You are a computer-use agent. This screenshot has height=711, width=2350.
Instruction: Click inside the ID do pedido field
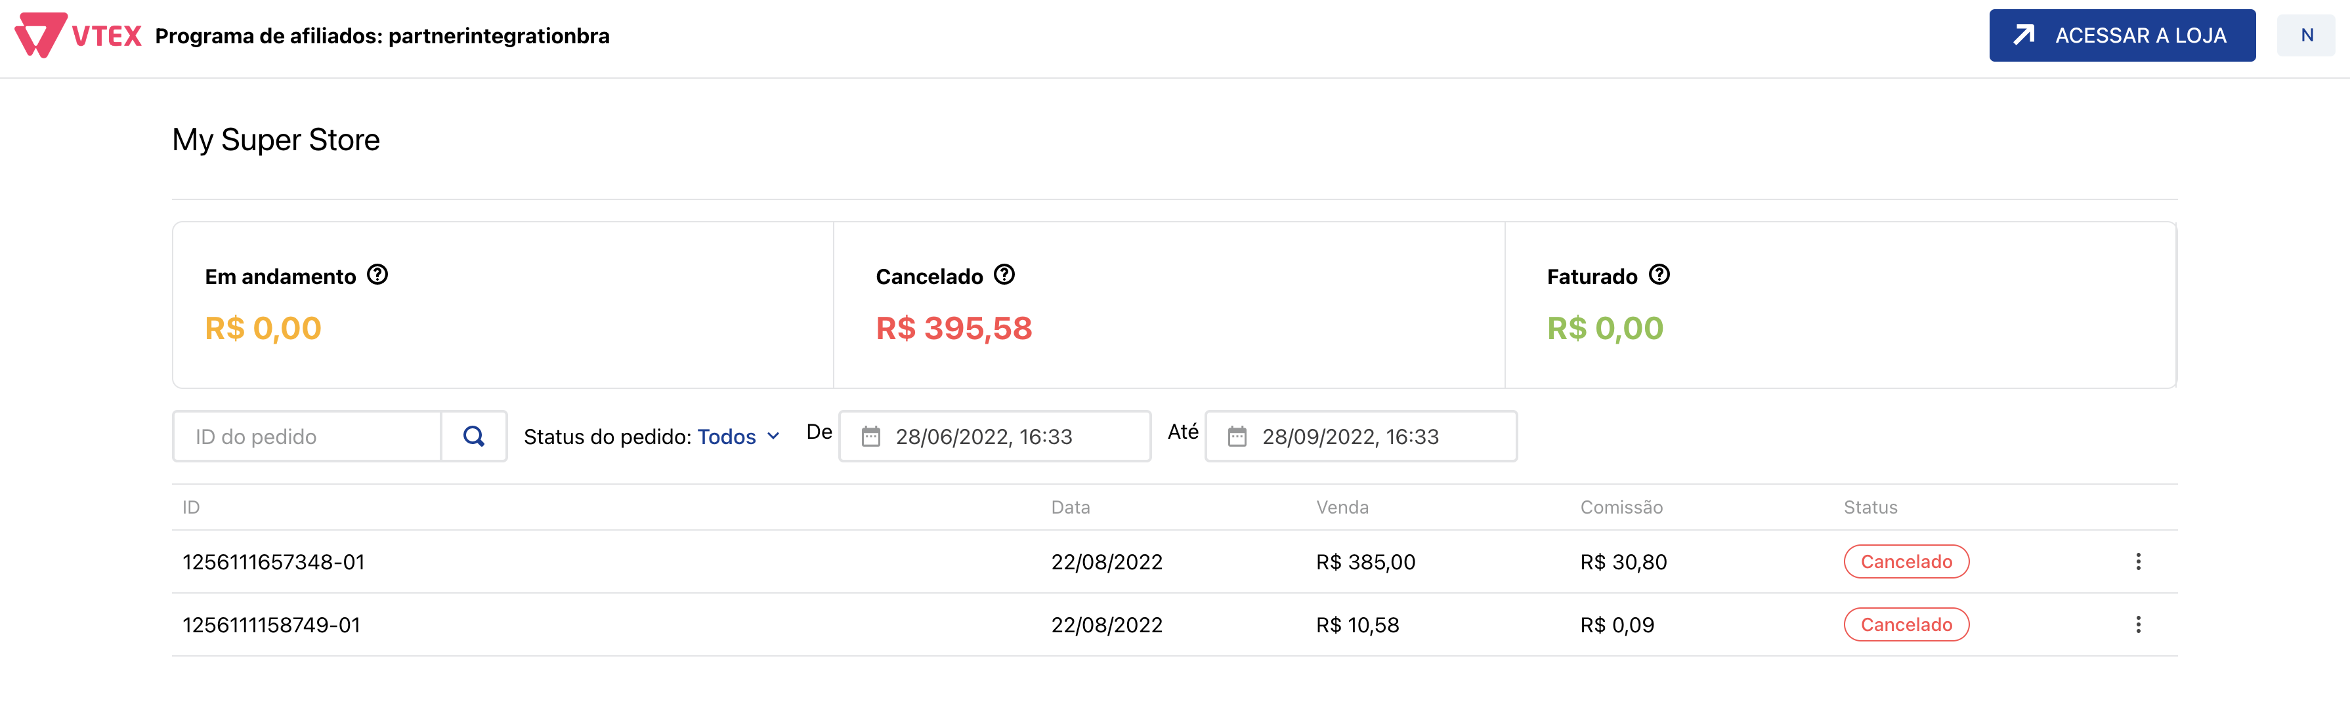(x=306, y=437)
